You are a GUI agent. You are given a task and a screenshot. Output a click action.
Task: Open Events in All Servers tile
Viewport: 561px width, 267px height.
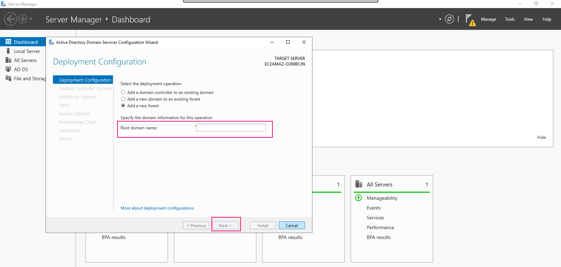[373, 208]
